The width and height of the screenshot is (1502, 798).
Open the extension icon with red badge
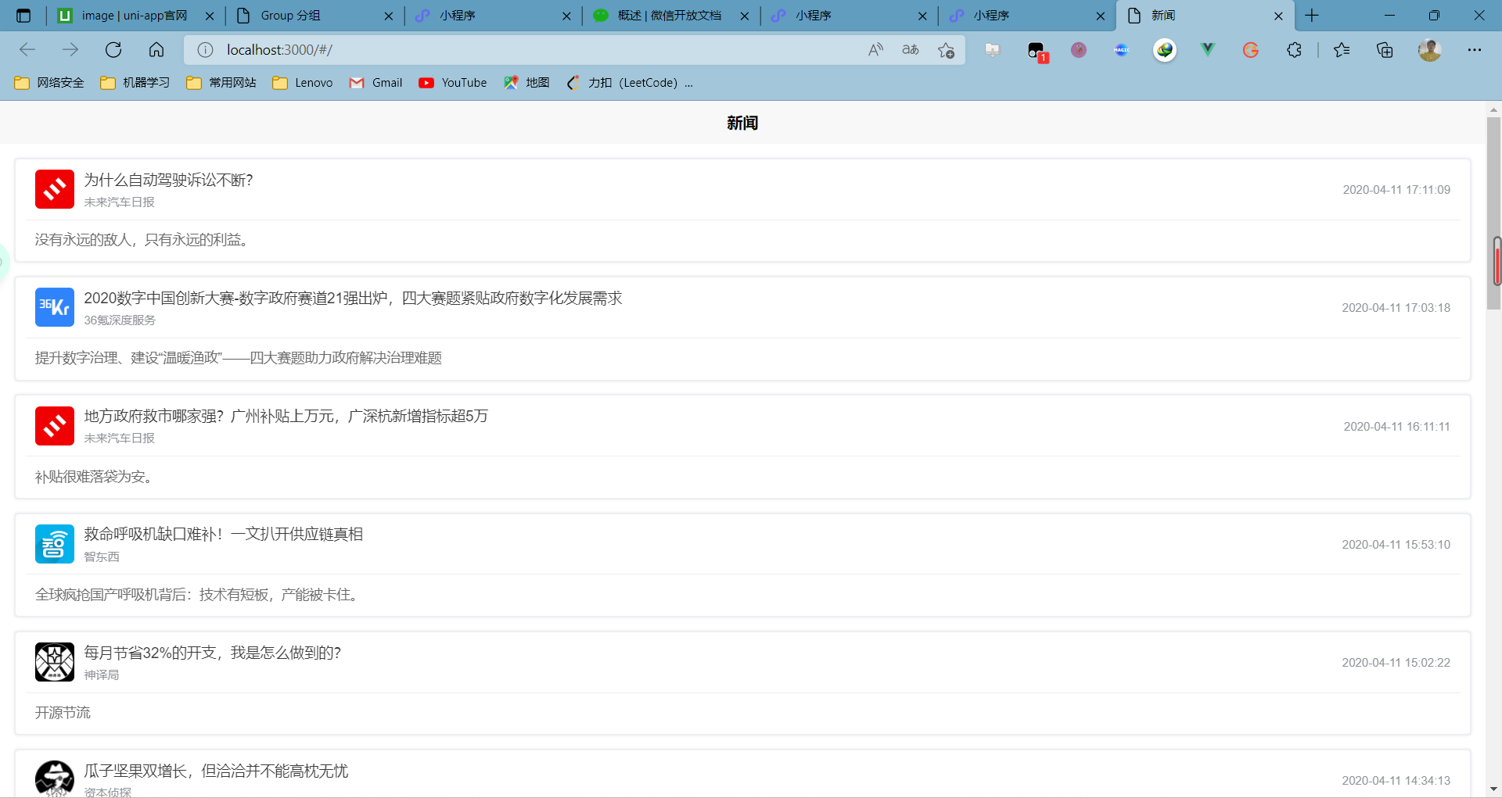pyautogui.click(x=1037, y=52)
